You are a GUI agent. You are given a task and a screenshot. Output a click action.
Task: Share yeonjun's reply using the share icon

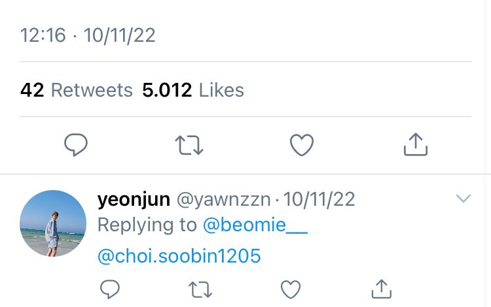(x=381, y=288)
